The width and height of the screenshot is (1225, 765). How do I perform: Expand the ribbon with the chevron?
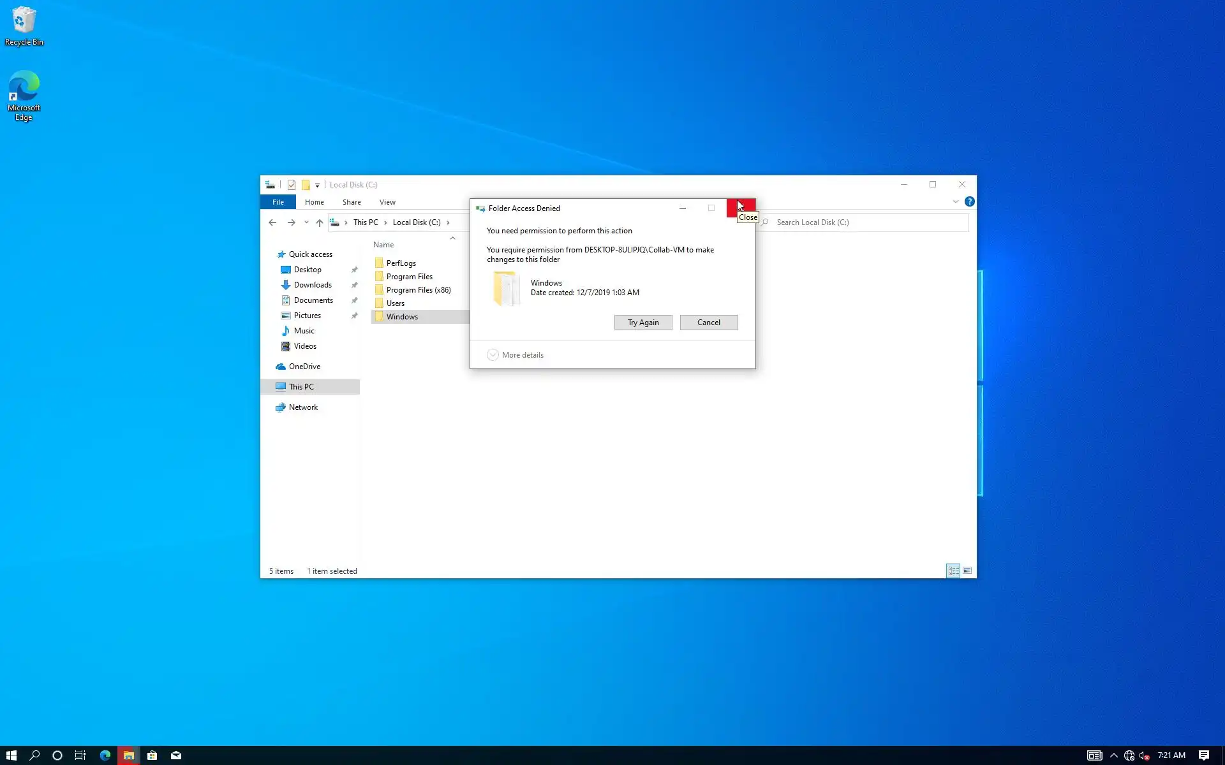[955, 201]
